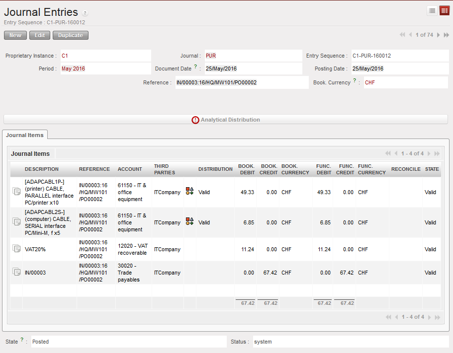
Task: Jump to last record of 74
Action: click(x=446, y=35)
